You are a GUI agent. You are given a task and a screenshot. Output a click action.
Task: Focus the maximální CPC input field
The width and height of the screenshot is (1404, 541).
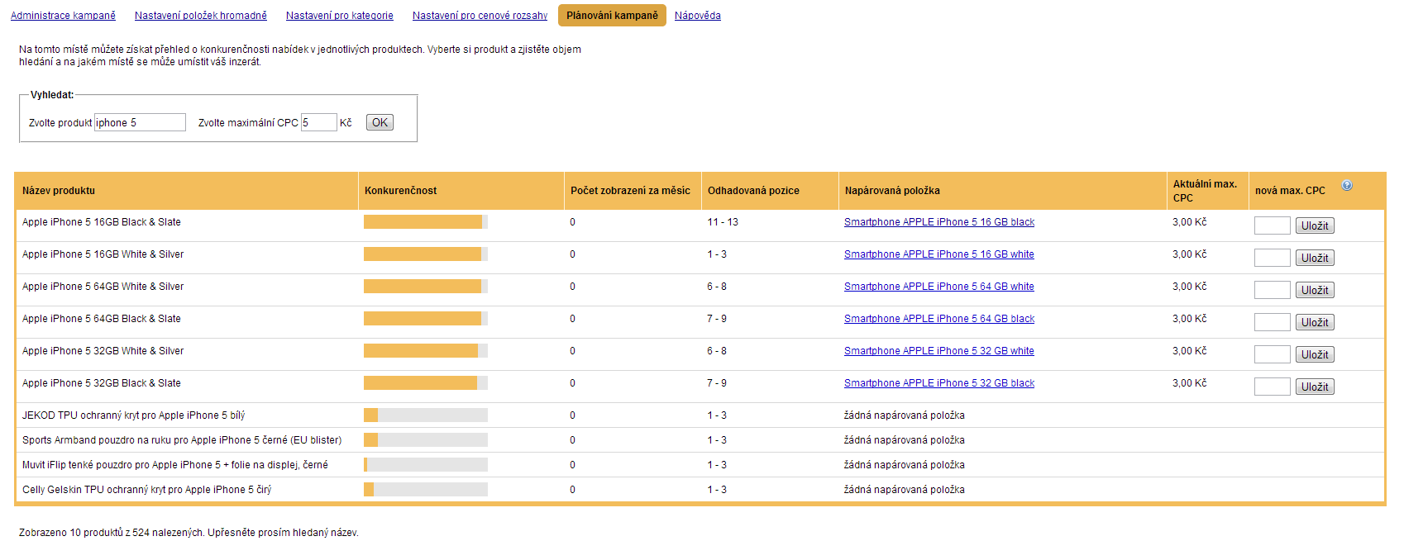tap(318, 122)
